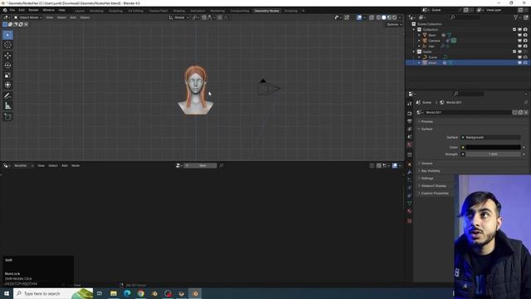Toggle viewport overlays button

coord(359,17)
